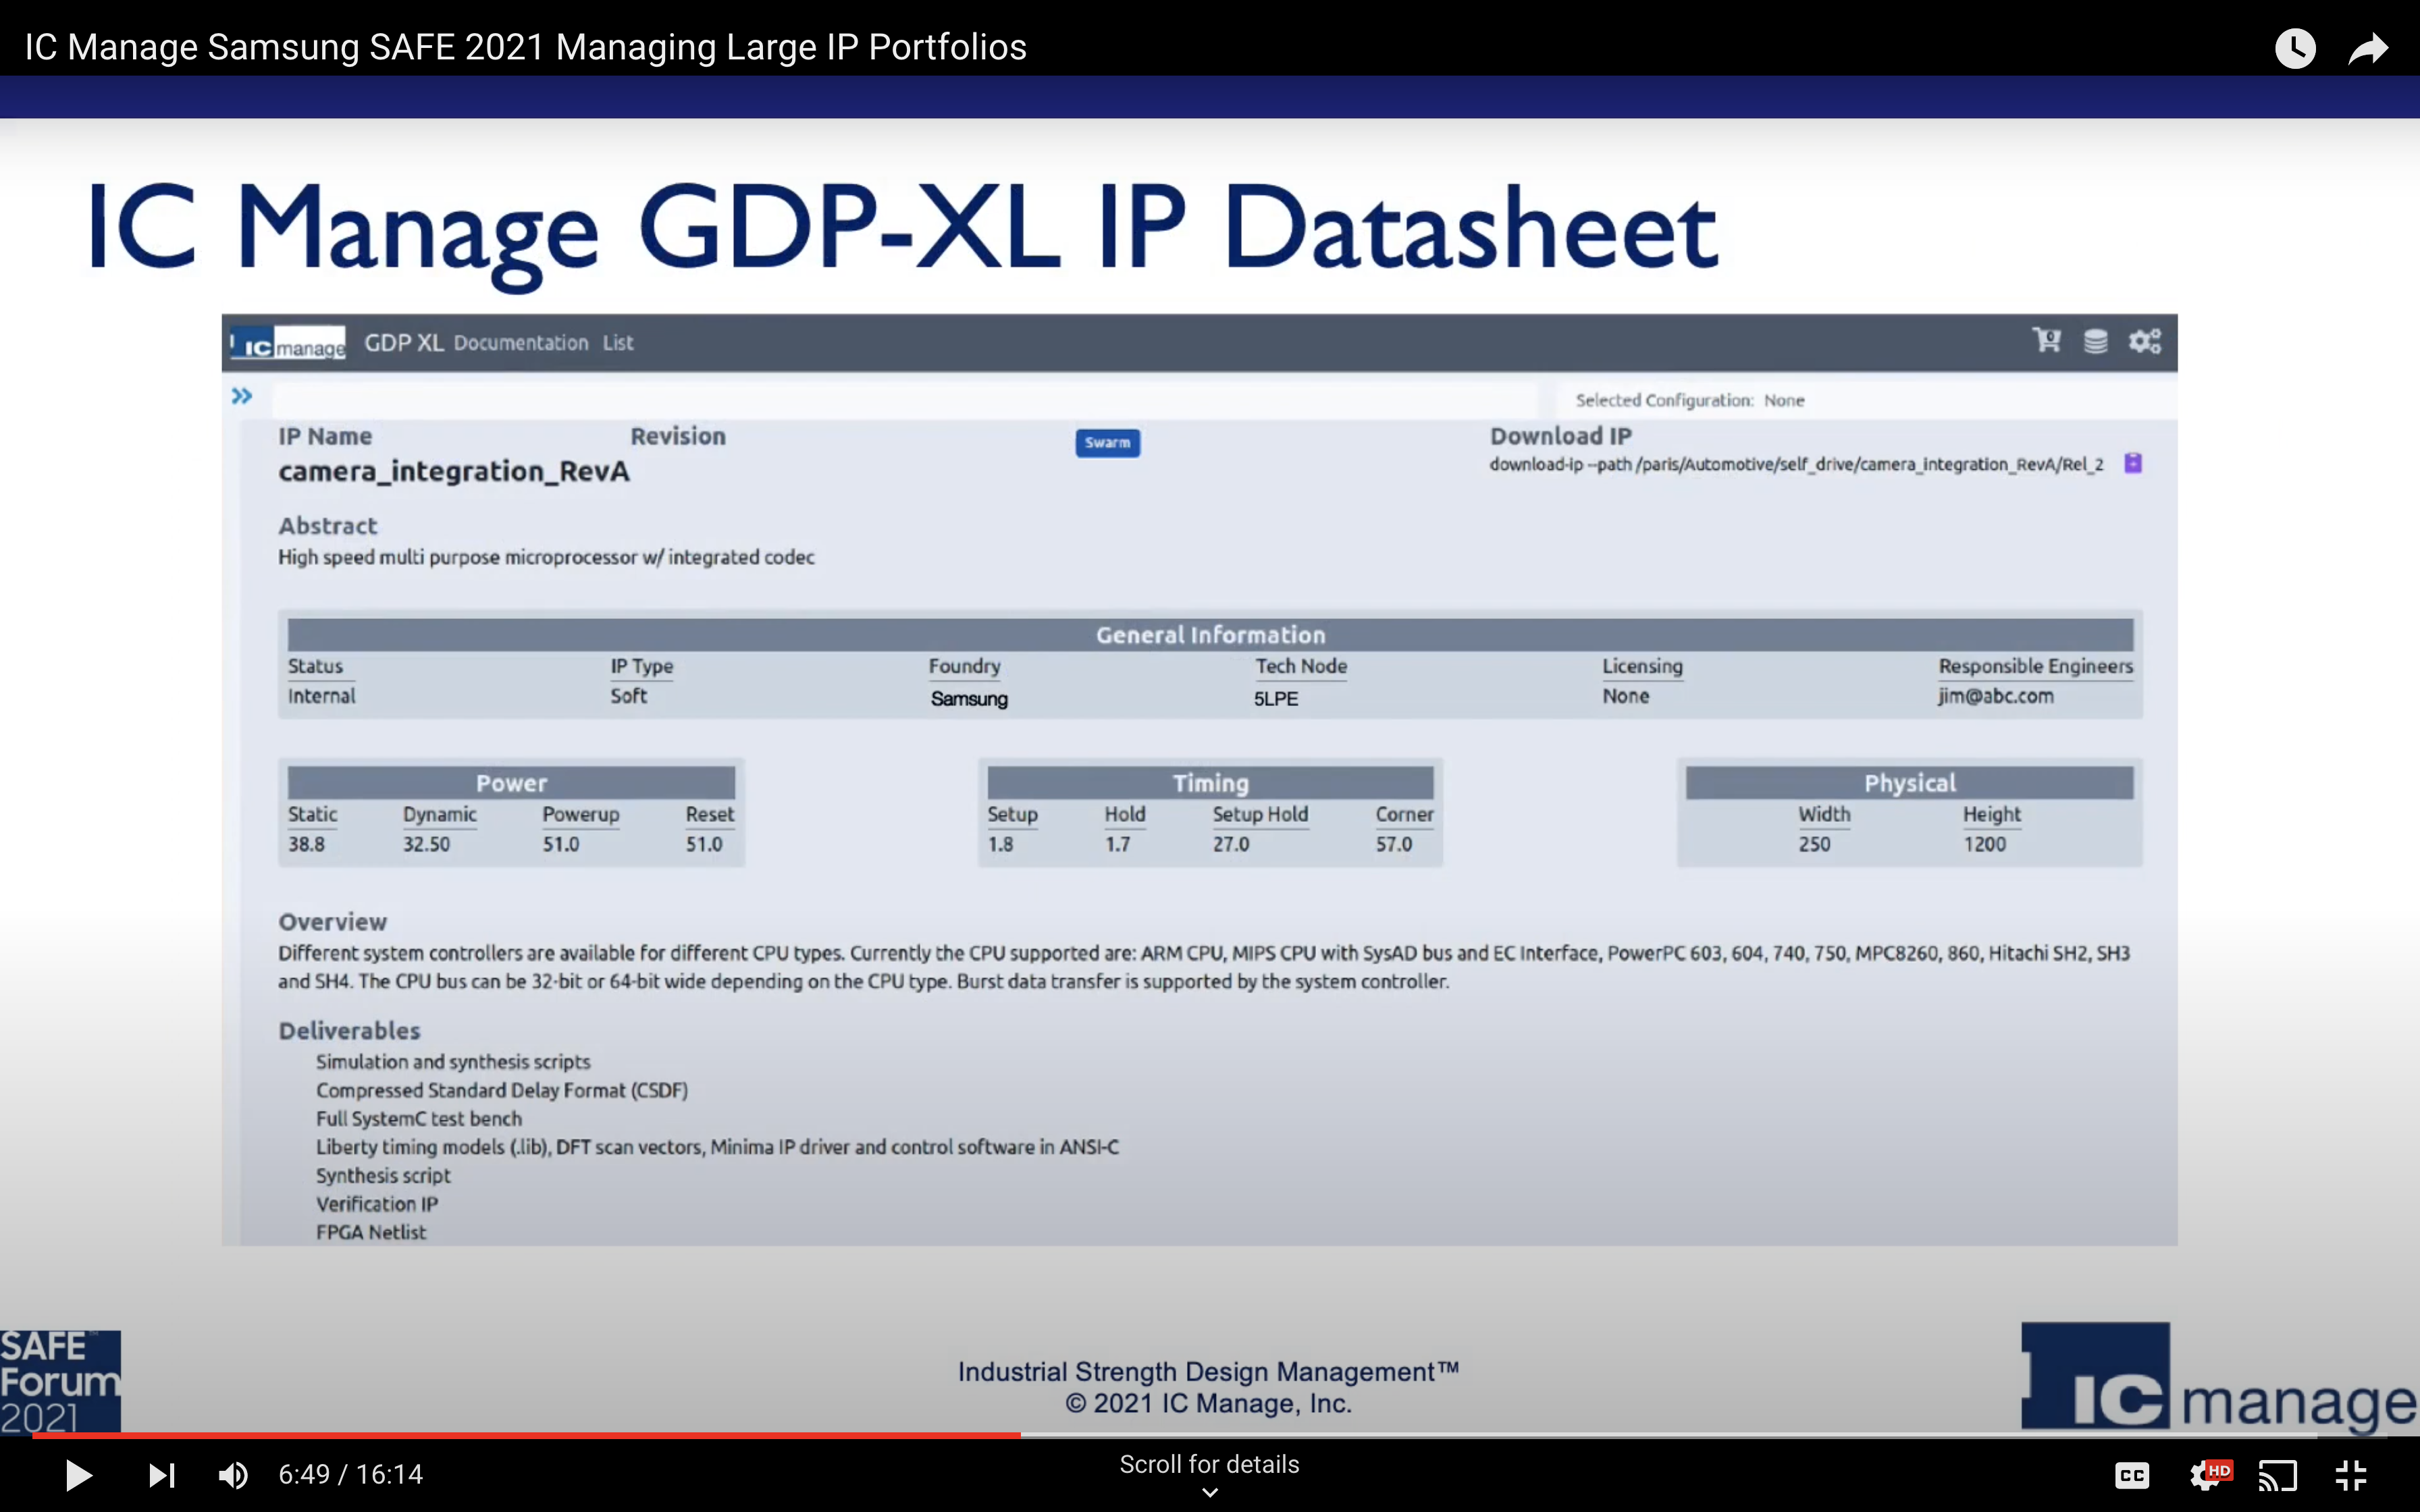Click the Setup Hold value 27.0

tap(1231, 844)
